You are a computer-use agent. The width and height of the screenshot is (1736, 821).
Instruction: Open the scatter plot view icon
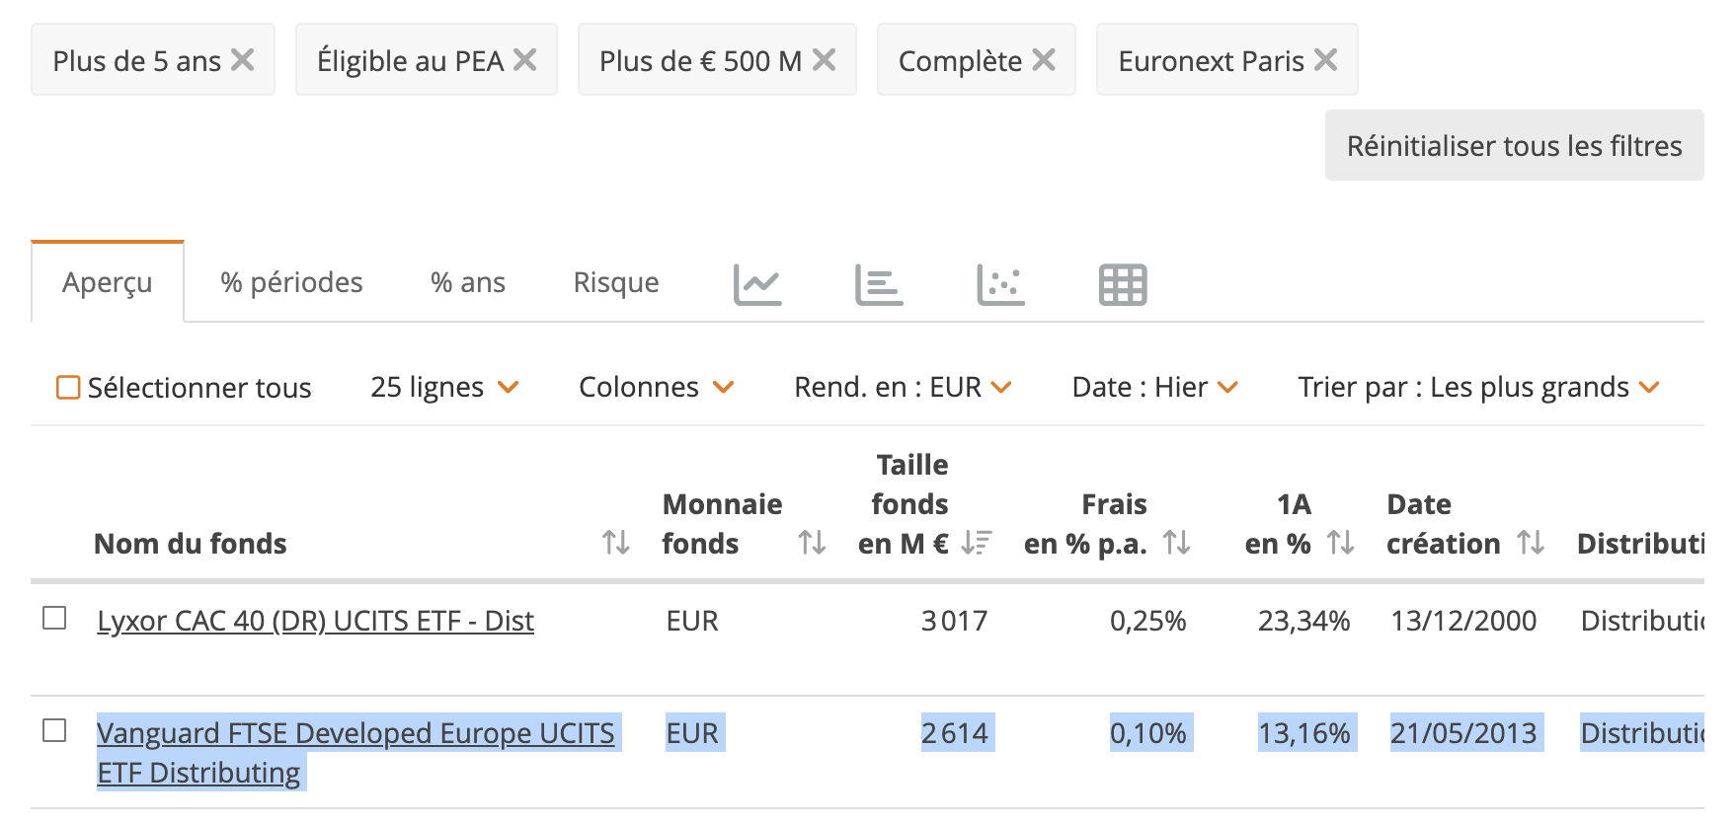click(1000, 284)
